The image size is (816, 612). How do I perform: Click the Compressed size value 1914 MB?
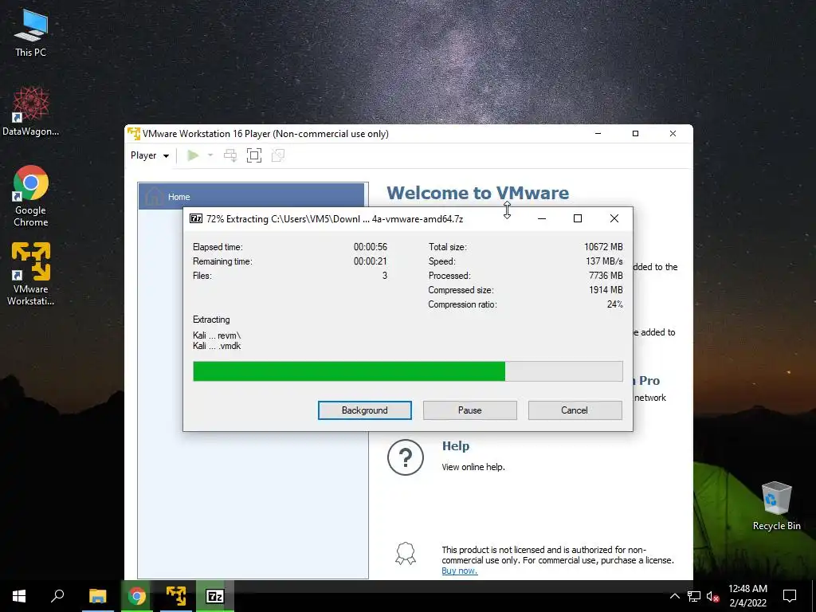(x=606, y=290)
